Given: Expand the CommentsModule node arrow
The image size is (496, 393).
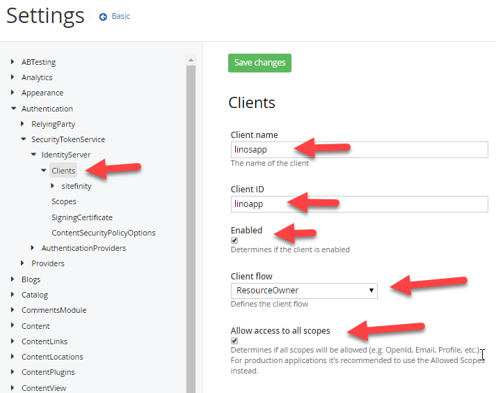Looking at the screenshot, I should point(13,309).
